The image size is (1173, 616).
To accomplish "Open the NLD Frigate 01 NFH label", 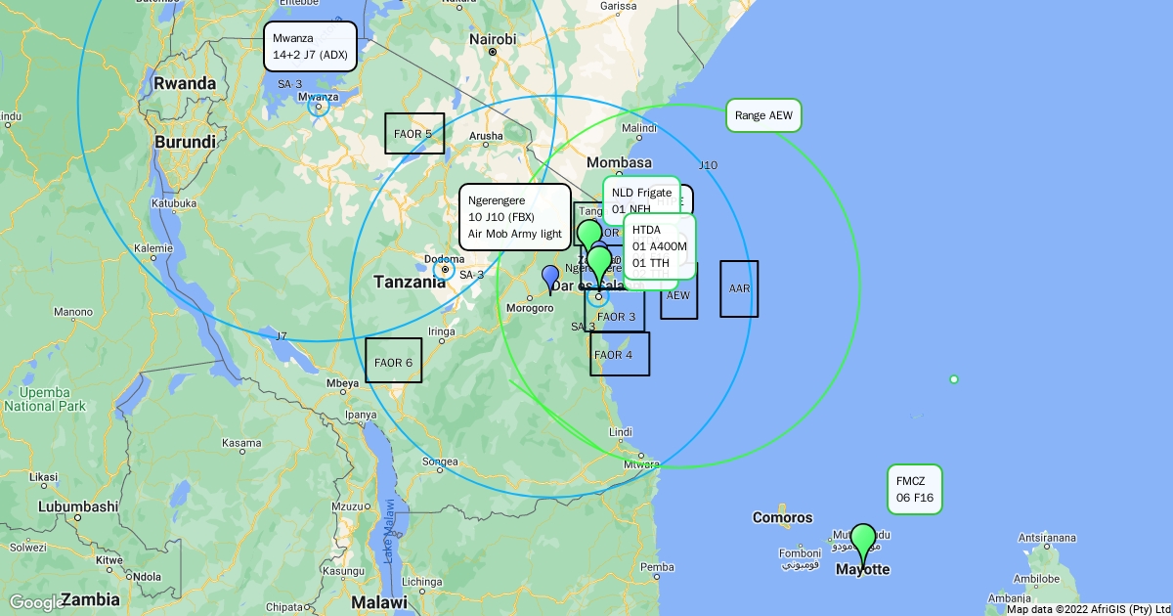I will coord(641,200).
